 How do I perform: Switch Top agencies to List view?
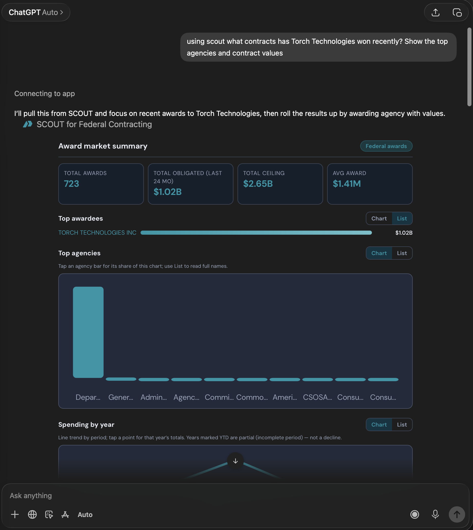coord(402,253)
